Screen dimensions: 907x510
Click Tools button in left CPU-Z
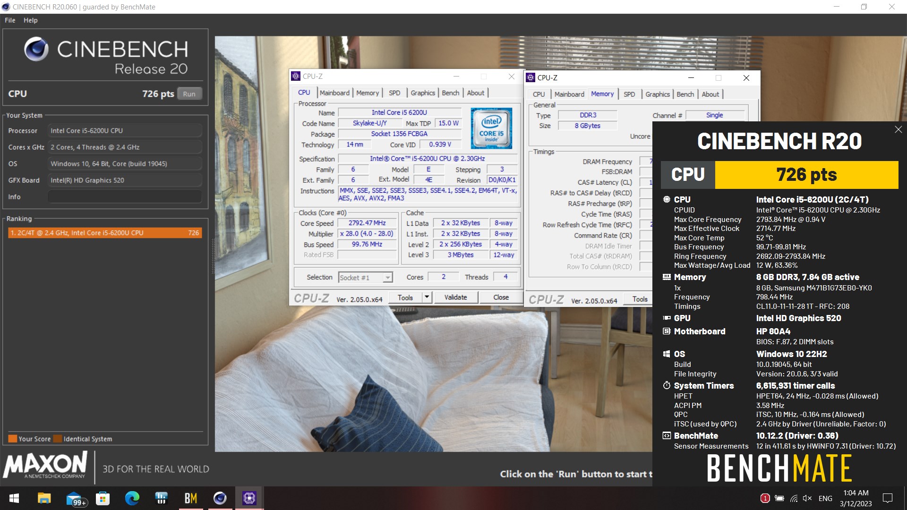click(x=405, y=297)
